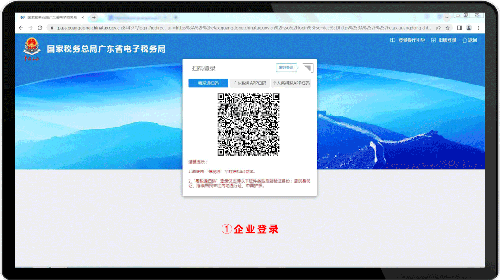This screenshot has width=500, height=280.
Task: Click the 温馨提示 label
Action: coord(198,162)
